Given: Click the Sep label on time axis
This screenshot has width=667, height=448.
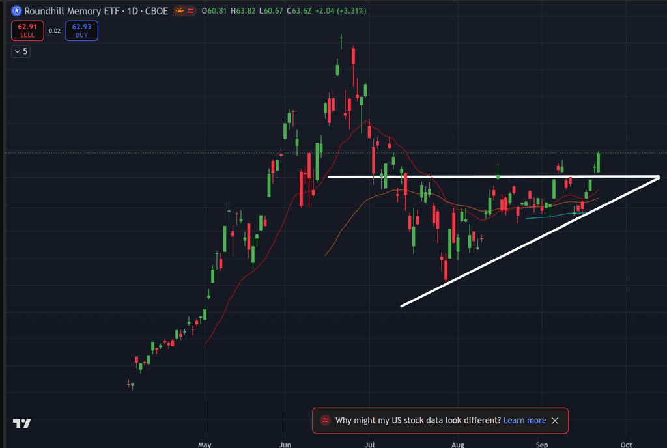Looking at the screenshot, I should click(542, 445).
